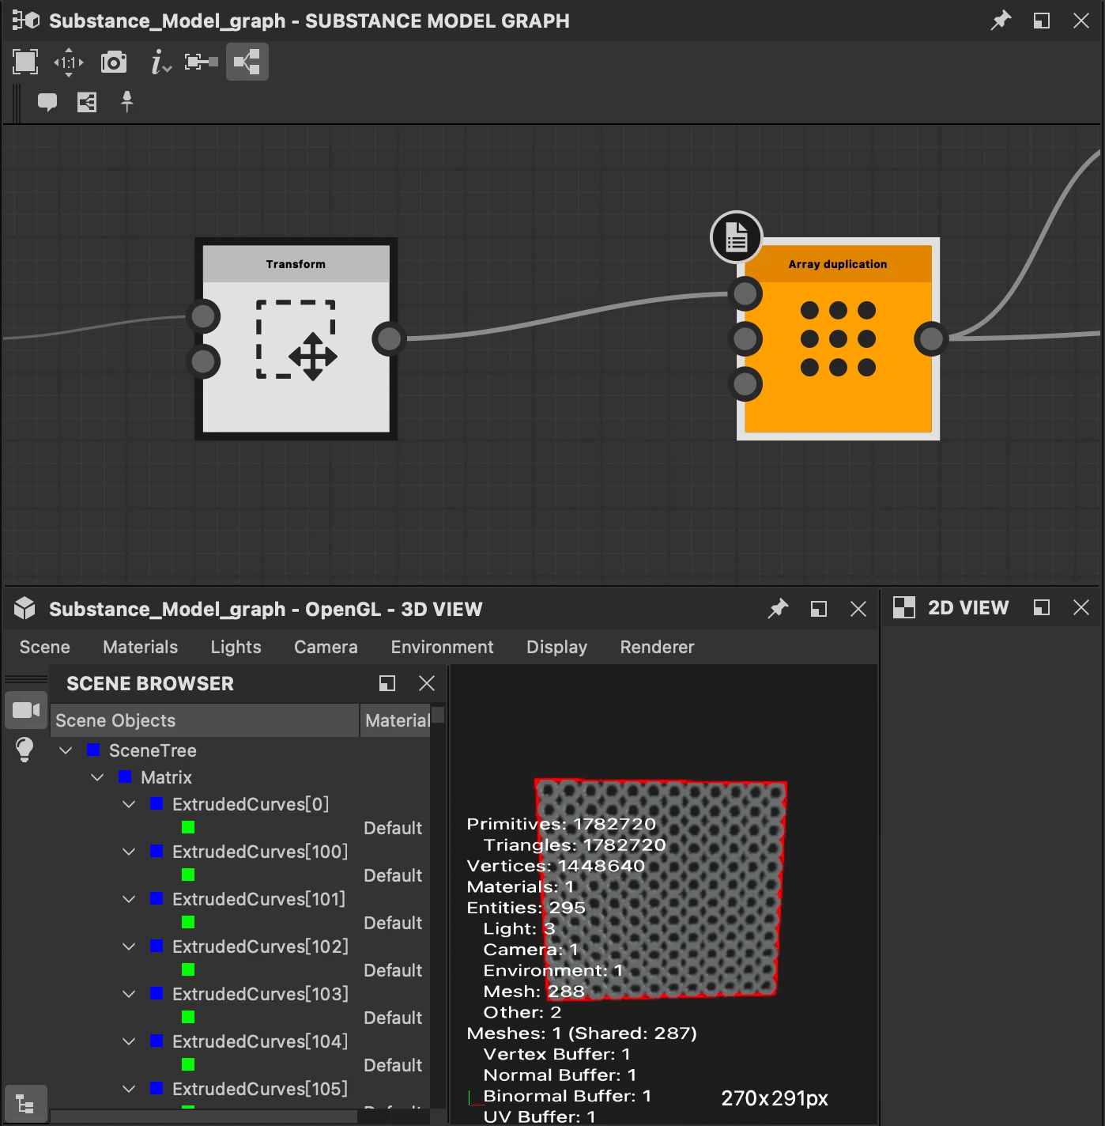Collapse ExtrudedCurves[101] item
Viewport: 1105px width, 1126px height.
[129, 899]
